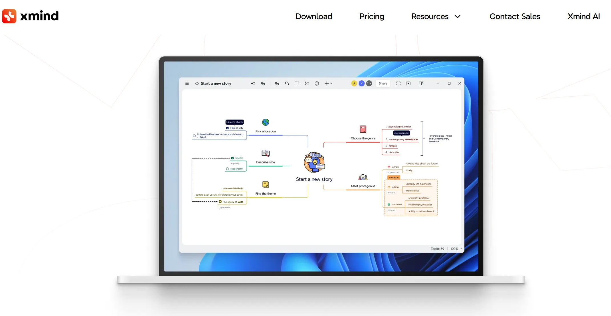The height and width of the screenshot is (316, 611).
Task: Click the summary bracket tool icon
Action: click(307, 84)
